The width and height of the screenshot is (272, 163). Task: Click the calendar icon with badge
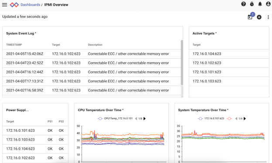[x=250, y=17]
